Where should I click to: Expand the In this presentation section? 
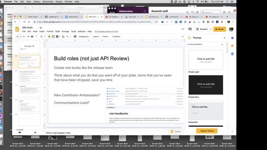(x=222, y=45)
